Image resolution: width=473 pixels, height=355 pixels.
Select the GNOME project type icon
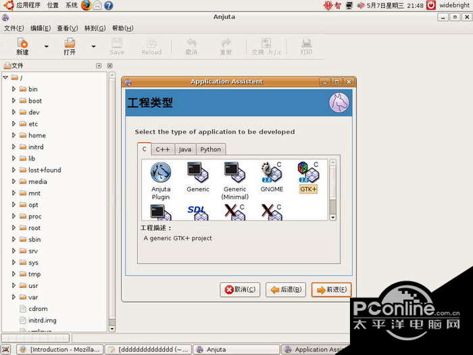click(x=272, y=172)
